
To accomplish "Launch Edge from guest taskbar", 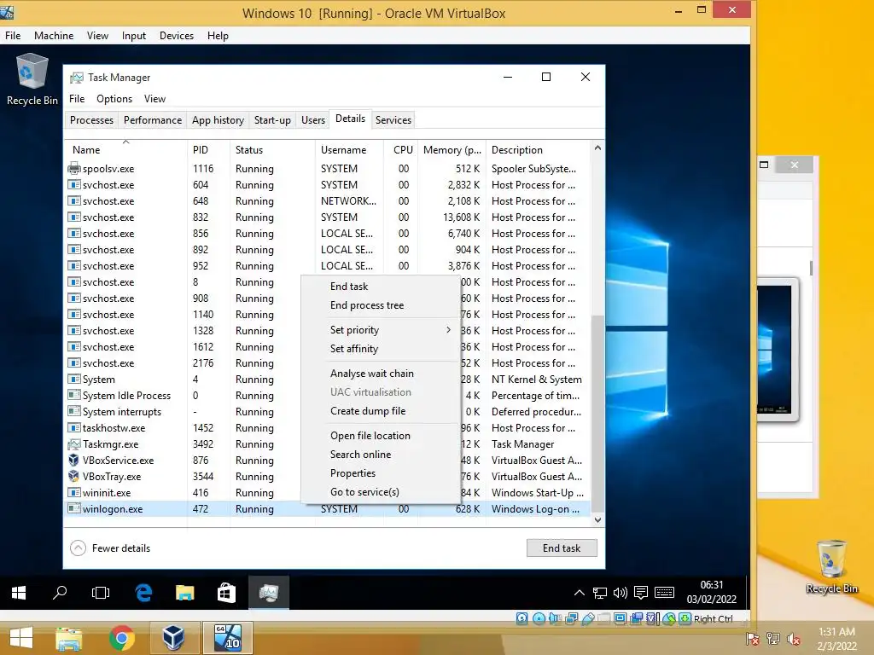I will click(143, 593).
